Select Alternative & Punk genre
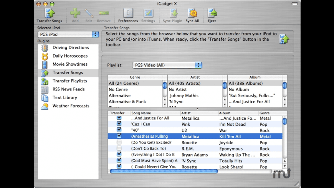 click(135, 102)
